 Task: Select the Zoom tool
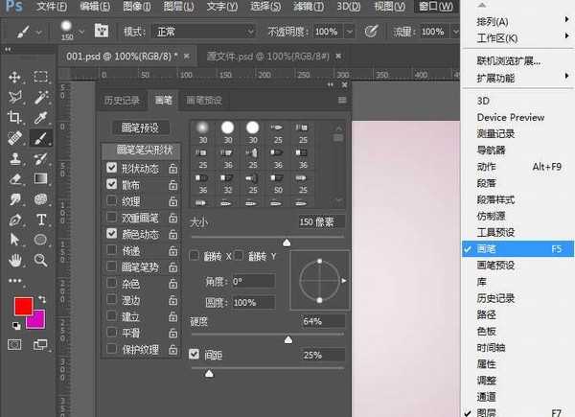(x=40, y=260)
